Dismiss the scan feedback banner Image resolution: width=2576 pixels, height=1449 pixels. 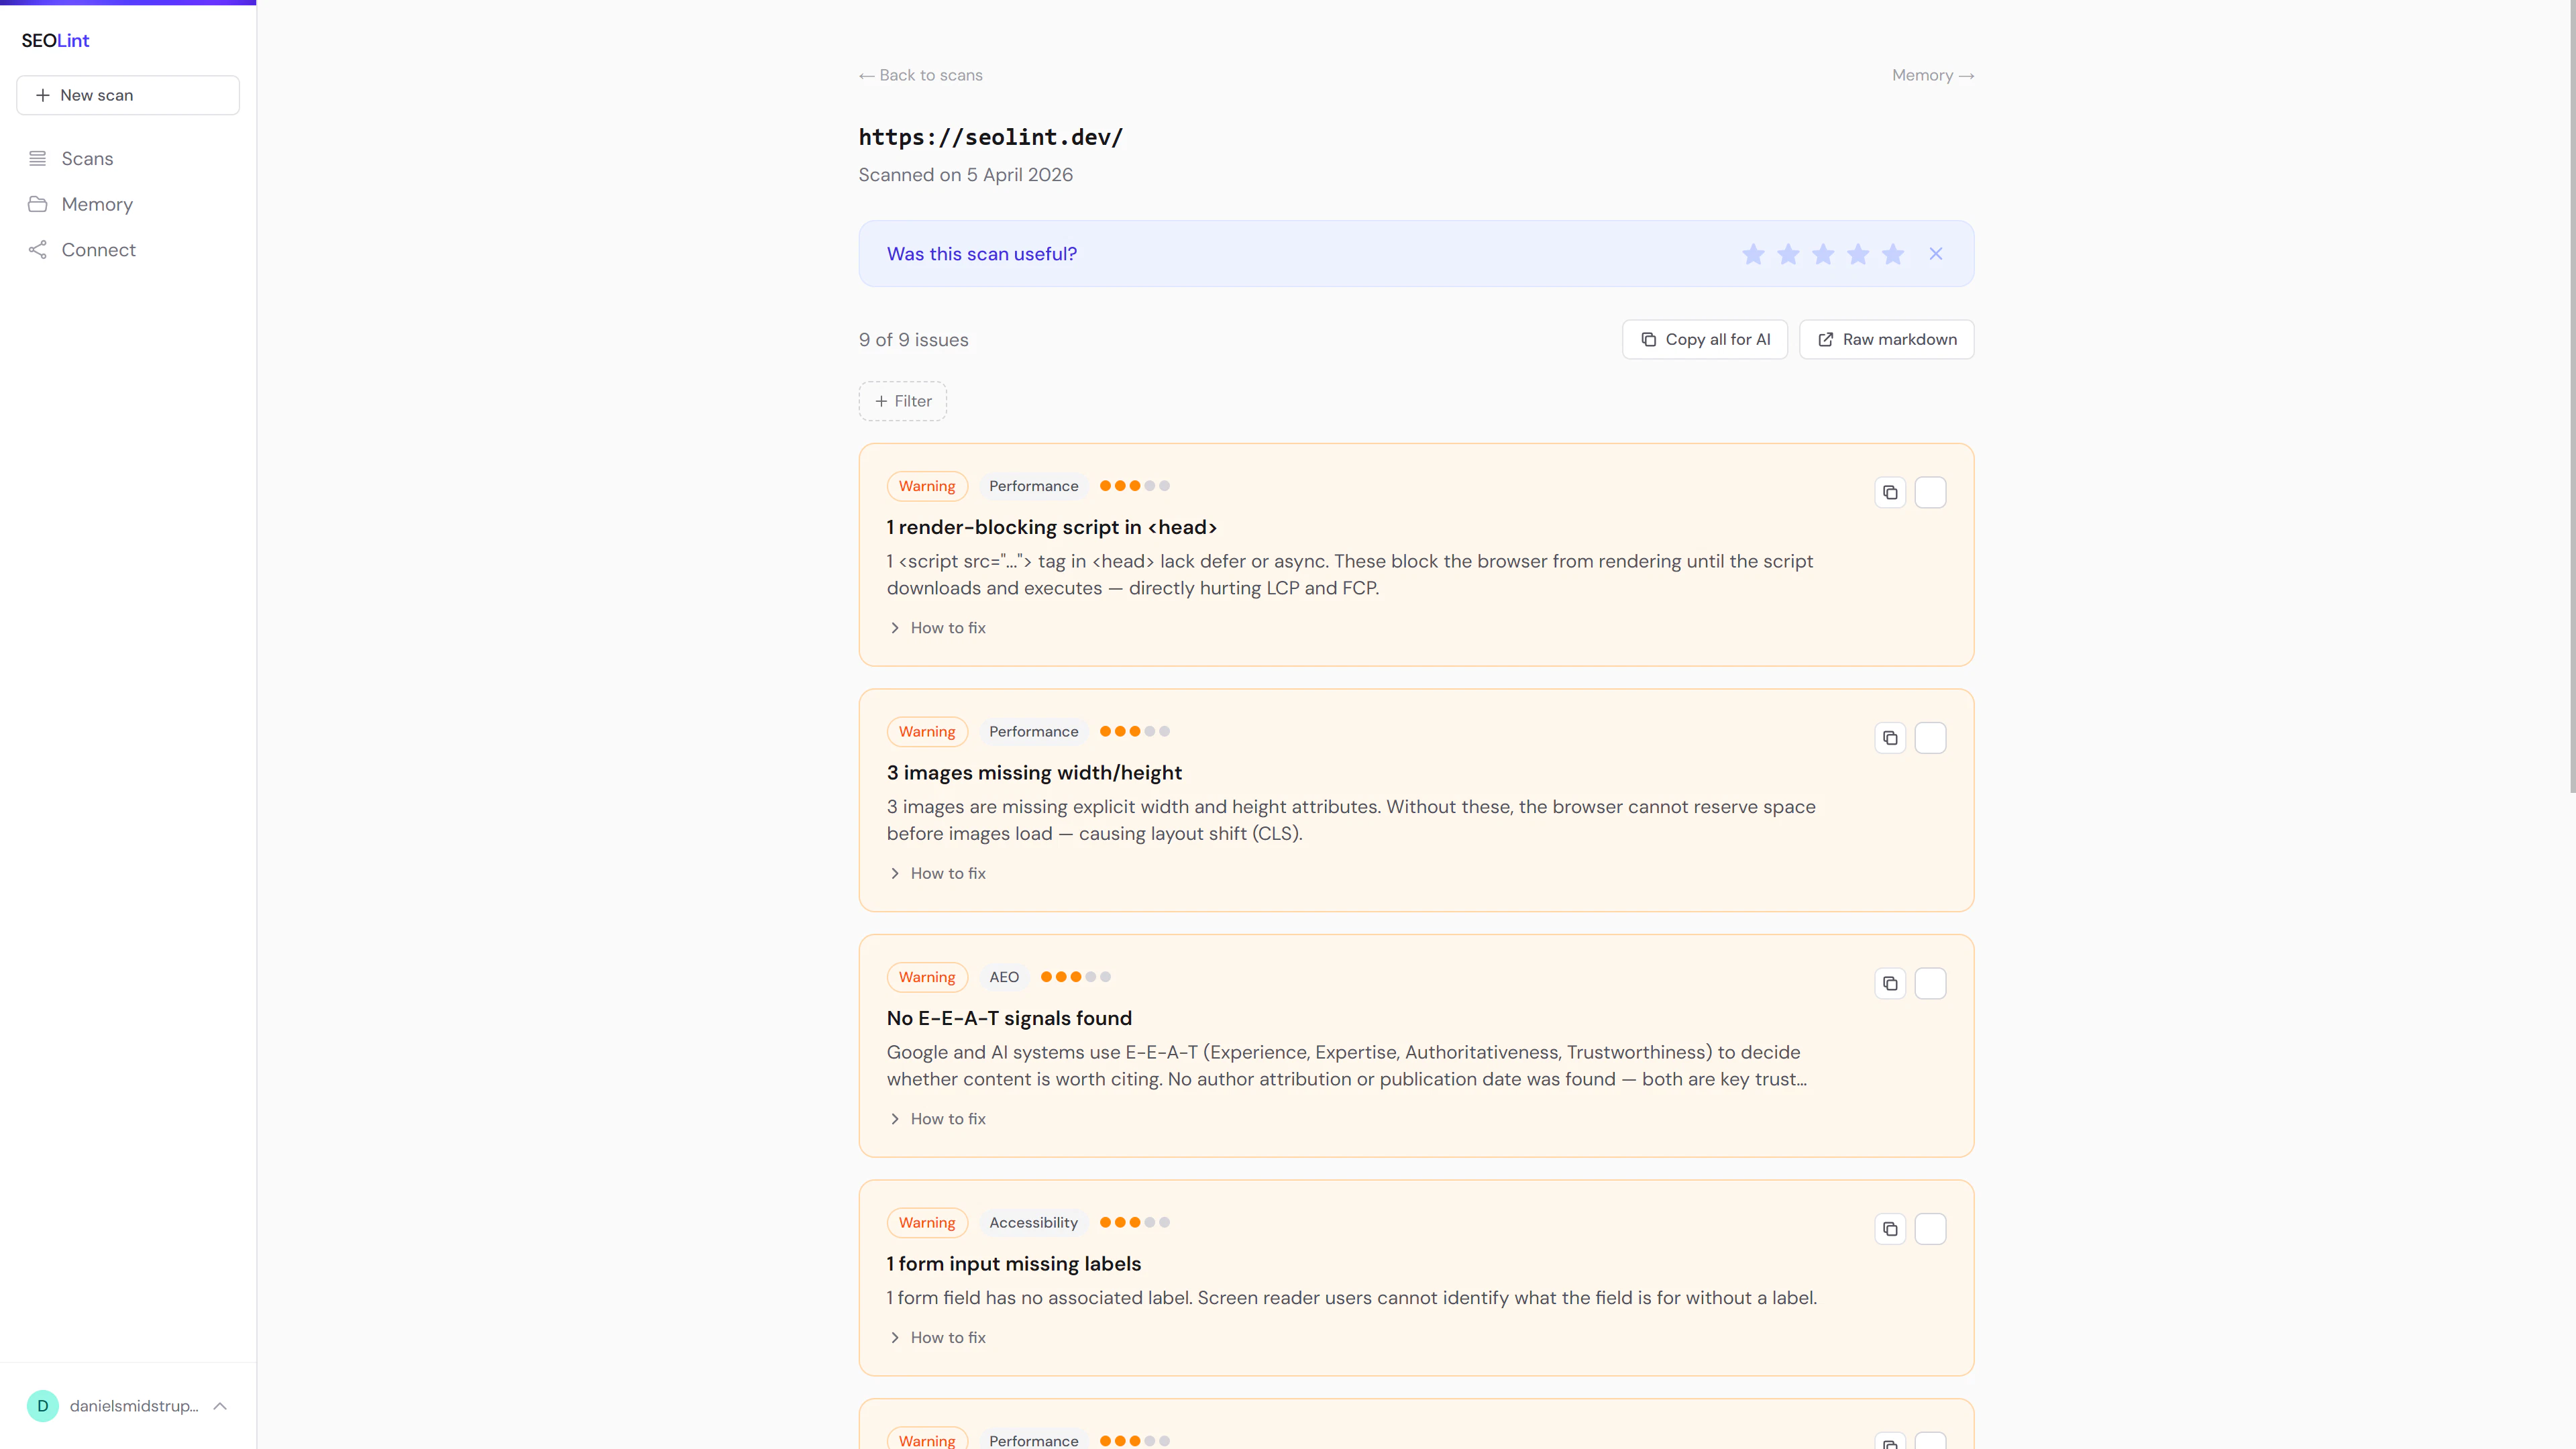coord(1936,254)
